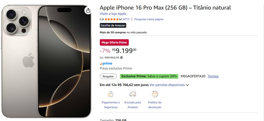
Task: Click the Política de devolução box icon
Action: pos(154,94)
